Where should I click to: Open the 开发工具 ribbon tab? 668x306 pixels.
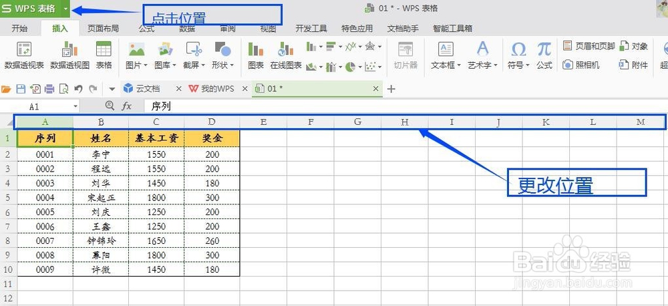[311, 29]
